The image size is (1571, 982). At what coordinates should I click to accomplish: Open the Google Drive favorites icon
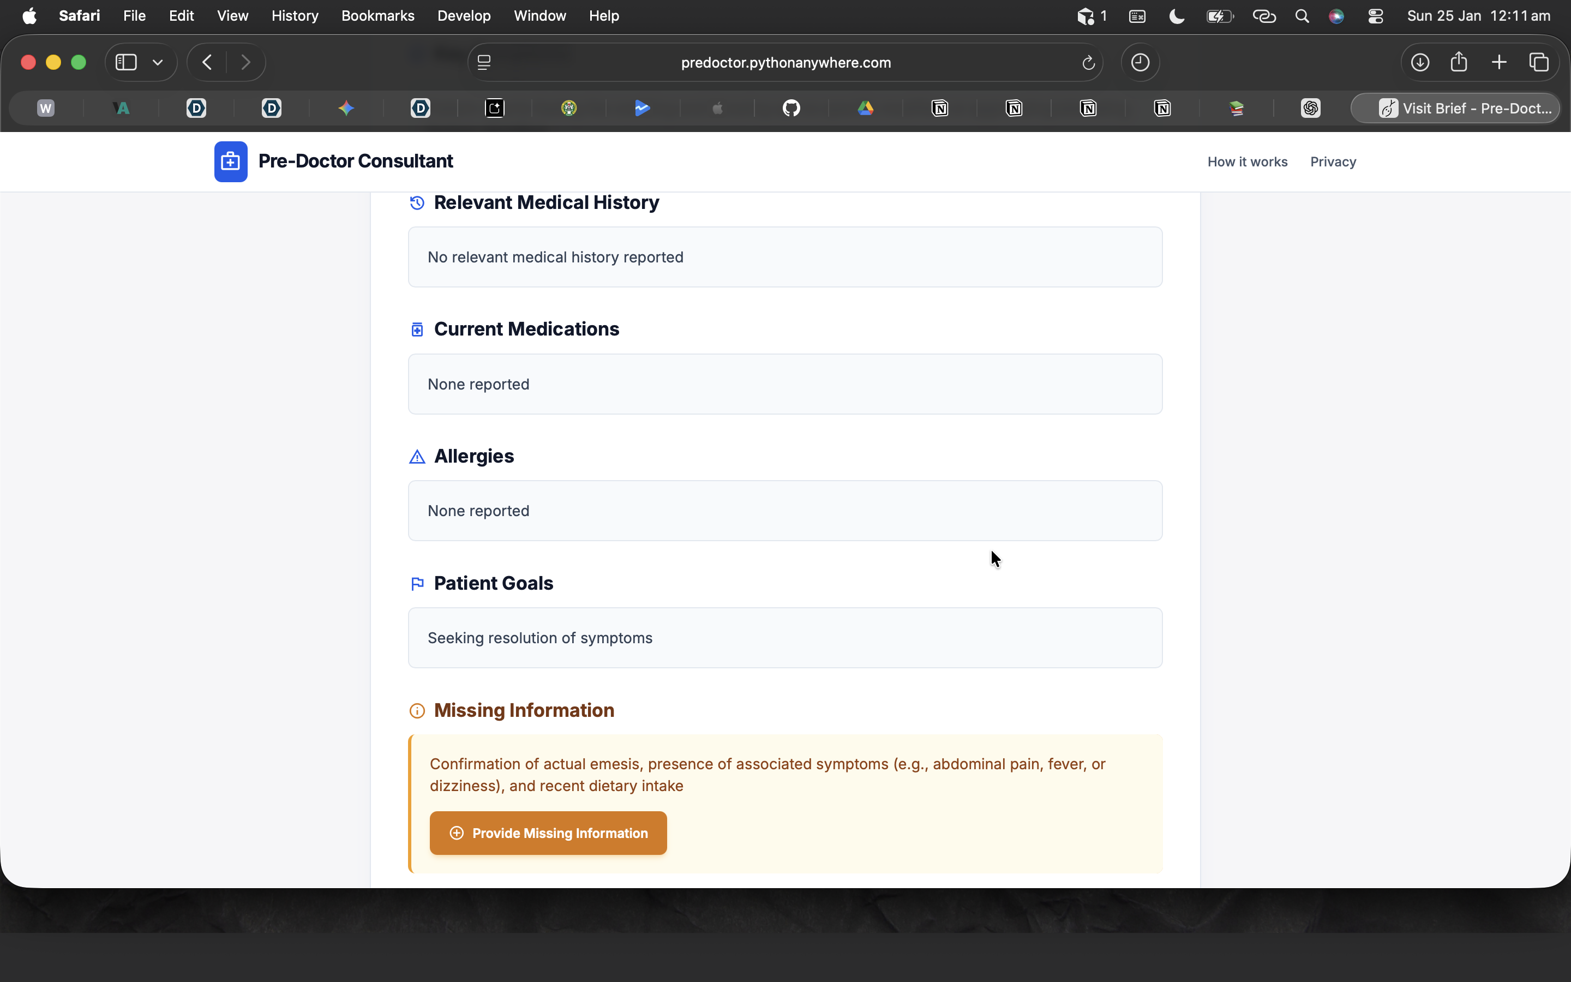865,108
